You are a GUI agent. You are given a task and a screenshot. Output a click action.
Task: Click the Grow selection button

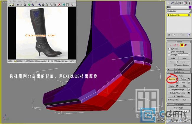tap(184, 58)
